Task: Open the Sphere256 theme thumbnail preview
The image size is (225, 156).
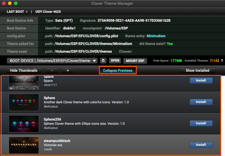Action: (24, 124)
